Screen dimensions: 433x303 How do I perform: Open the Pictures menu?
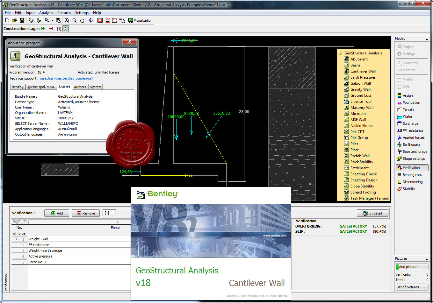tap(64, 13)
